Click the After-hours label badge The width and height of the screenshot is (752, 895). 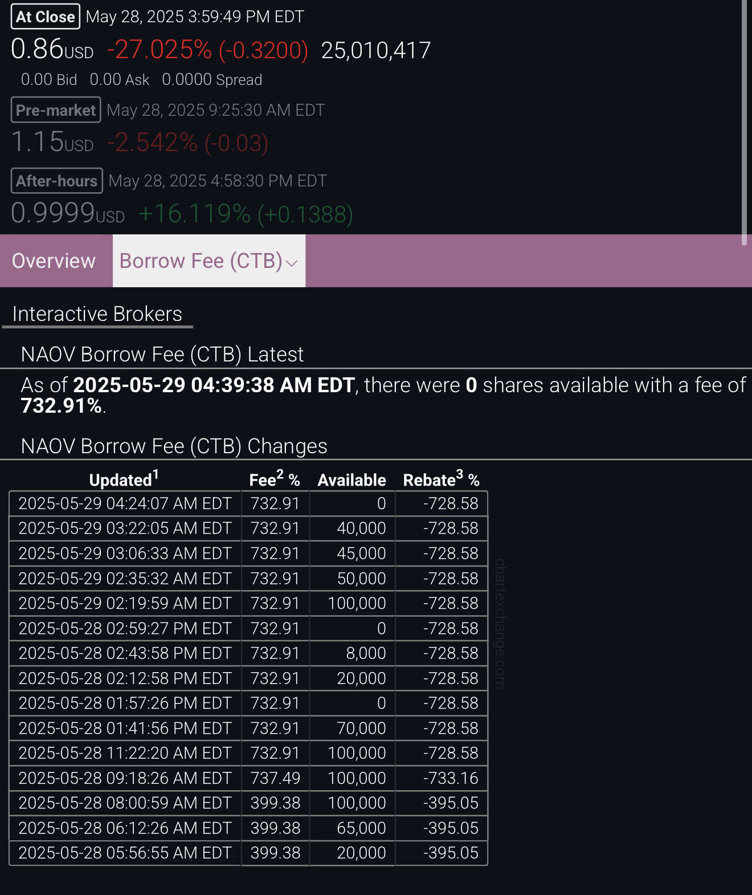click(x=57, y=181)
